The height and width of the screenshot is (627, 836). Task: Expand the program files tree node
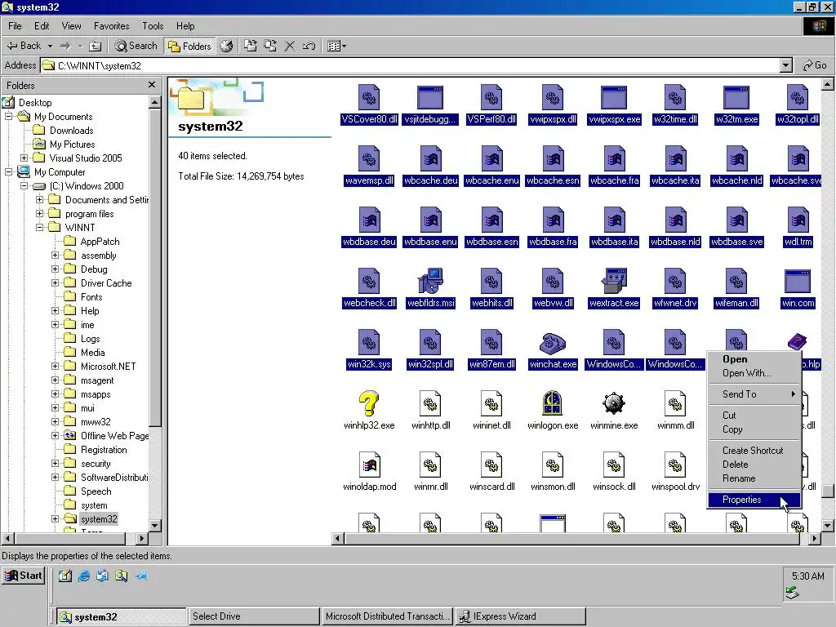39,214
